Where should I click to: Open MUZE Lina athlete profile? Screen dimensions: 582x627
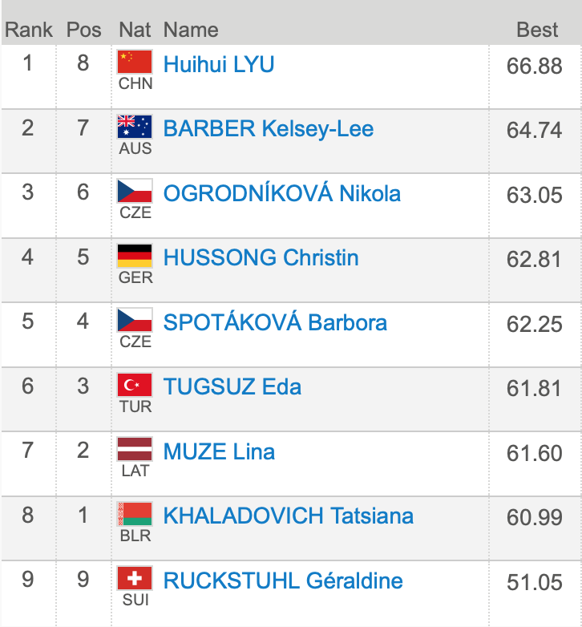click(219, 451)
